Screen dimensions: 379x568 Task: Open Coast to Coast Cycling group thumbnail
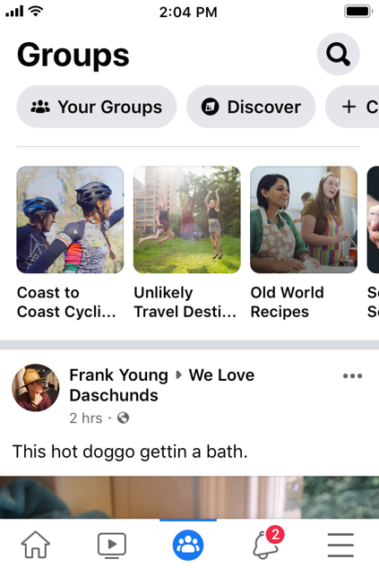click(70, 219)
